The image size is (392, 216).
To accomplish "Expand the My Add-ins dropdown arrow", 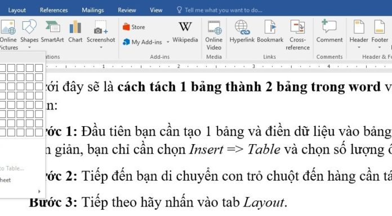I will (168, 42).
